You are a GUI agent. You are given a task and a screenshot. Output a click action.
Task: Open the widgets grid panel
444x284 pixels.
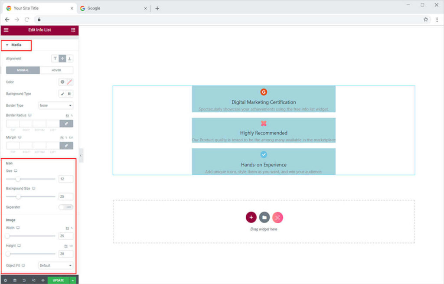[x=73, y=30]
